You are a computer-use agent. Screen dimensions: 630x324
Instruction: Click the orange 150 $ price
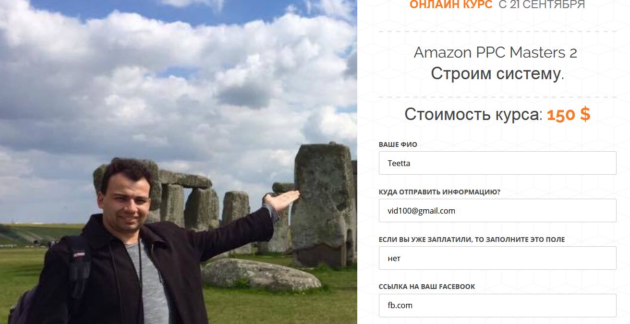coord(569,115)
